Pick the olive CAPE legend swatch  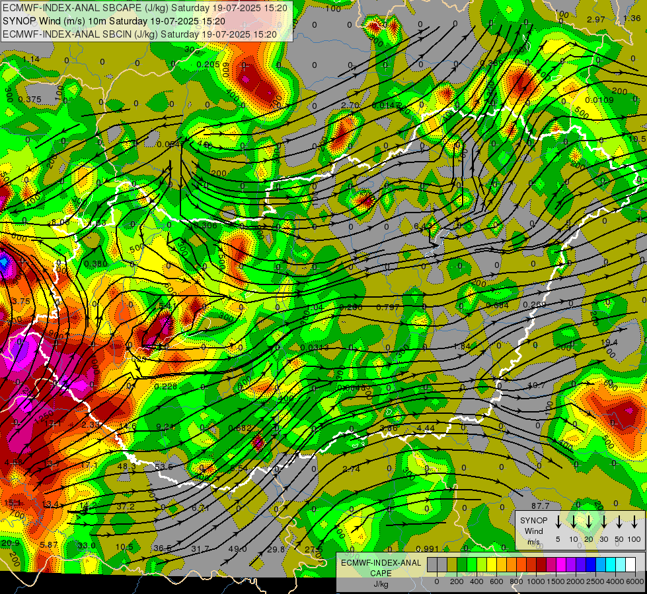point(452,565)
